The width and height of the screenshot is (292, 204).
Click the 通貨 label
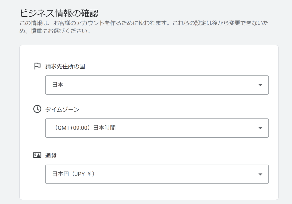[x=51, y=155]
